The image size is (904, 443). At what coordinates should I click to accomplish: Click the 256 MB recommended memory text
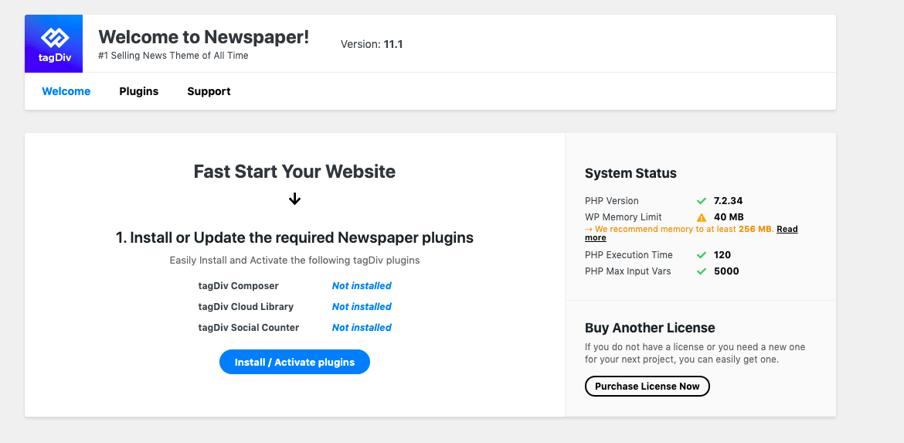pyautogui.click(x=755, y=229)
